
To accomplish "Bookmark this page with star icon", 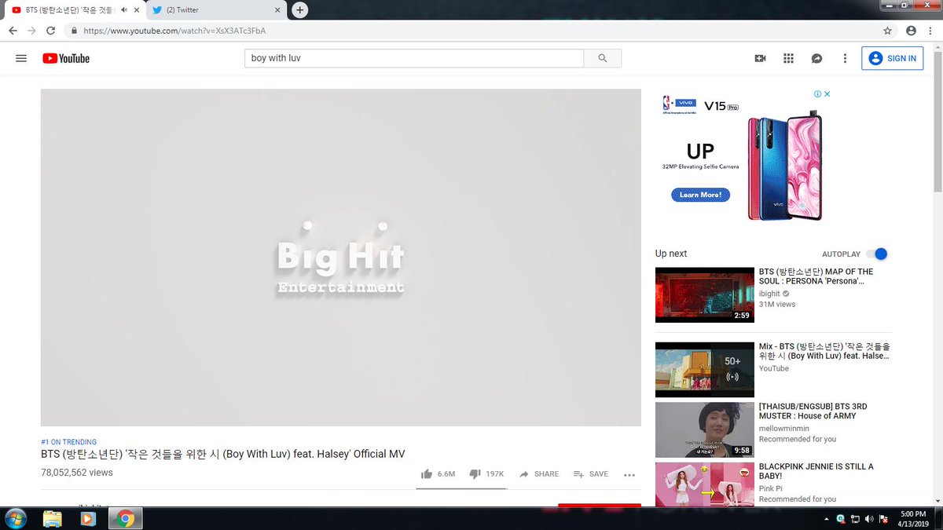I will [x=887, y=31].
